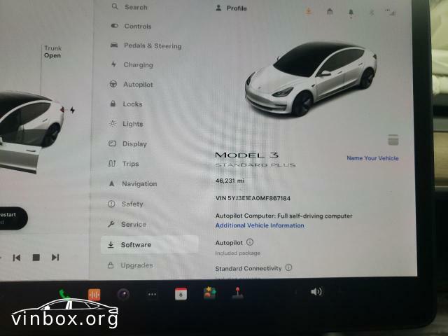
Task: Click the Name Your Vehicle link
Action: coord(372,158)
